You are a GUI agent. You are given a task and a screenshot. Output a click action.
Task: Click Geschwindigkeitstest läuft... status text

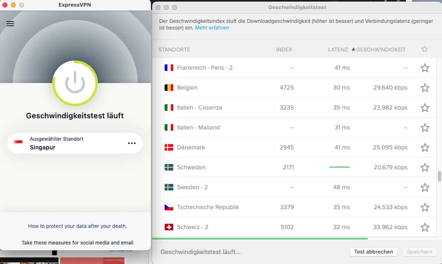coord(200,252)
